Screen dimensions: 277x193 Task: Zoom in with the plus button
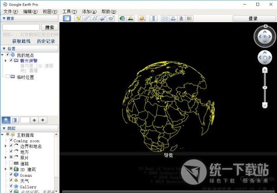pos(265,70)
